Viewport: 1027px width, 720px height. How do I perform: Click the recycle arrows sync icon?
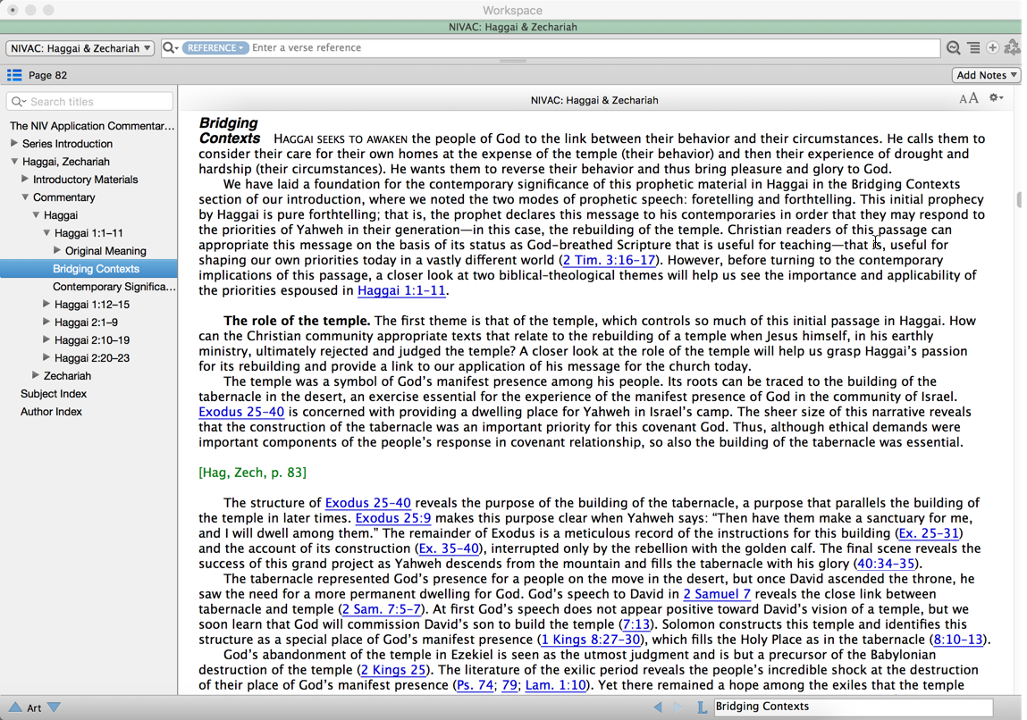[1012, 48]
